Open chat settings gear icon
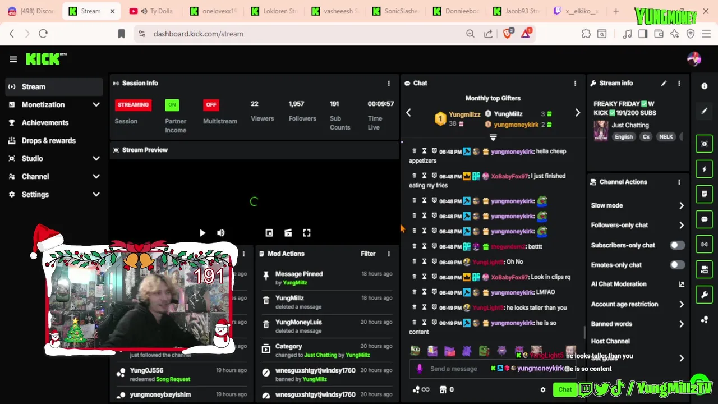The height and width of the screenshot is (404, 718). click(542, 389)
